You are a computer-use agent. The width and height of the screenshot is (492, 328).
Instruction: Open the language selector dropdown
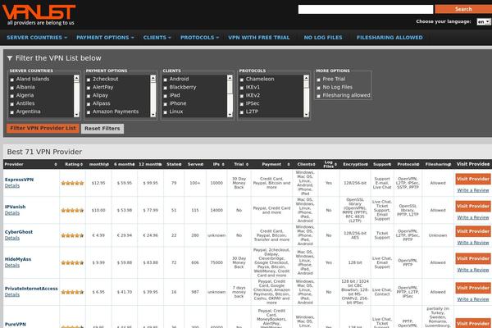[483, 21]
